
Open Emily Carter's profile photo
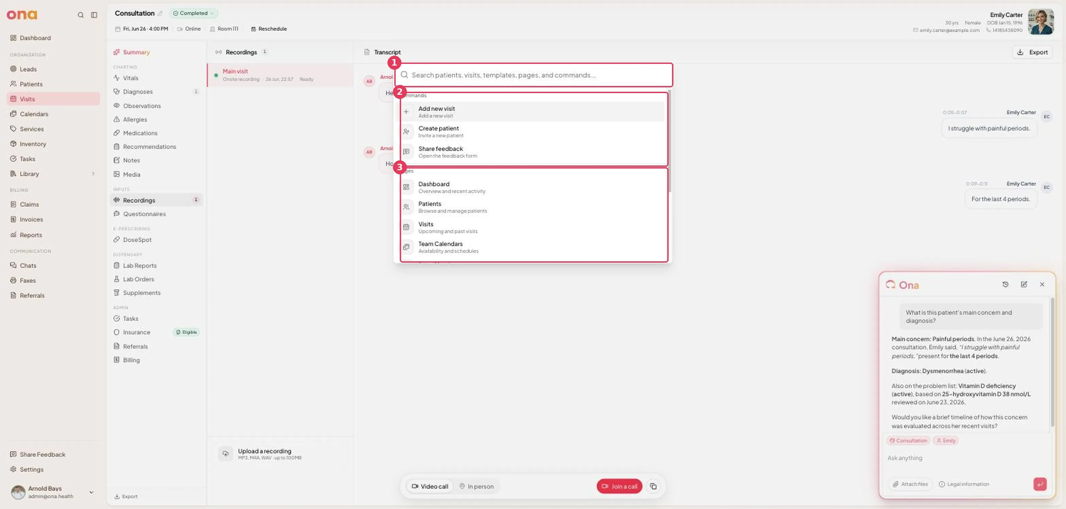coord(1041,21)
